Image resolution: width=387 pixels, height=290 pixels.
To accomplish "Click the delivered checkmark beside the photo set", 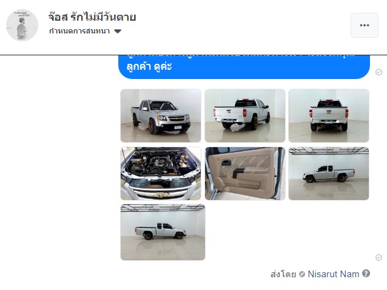I will 379,257.
